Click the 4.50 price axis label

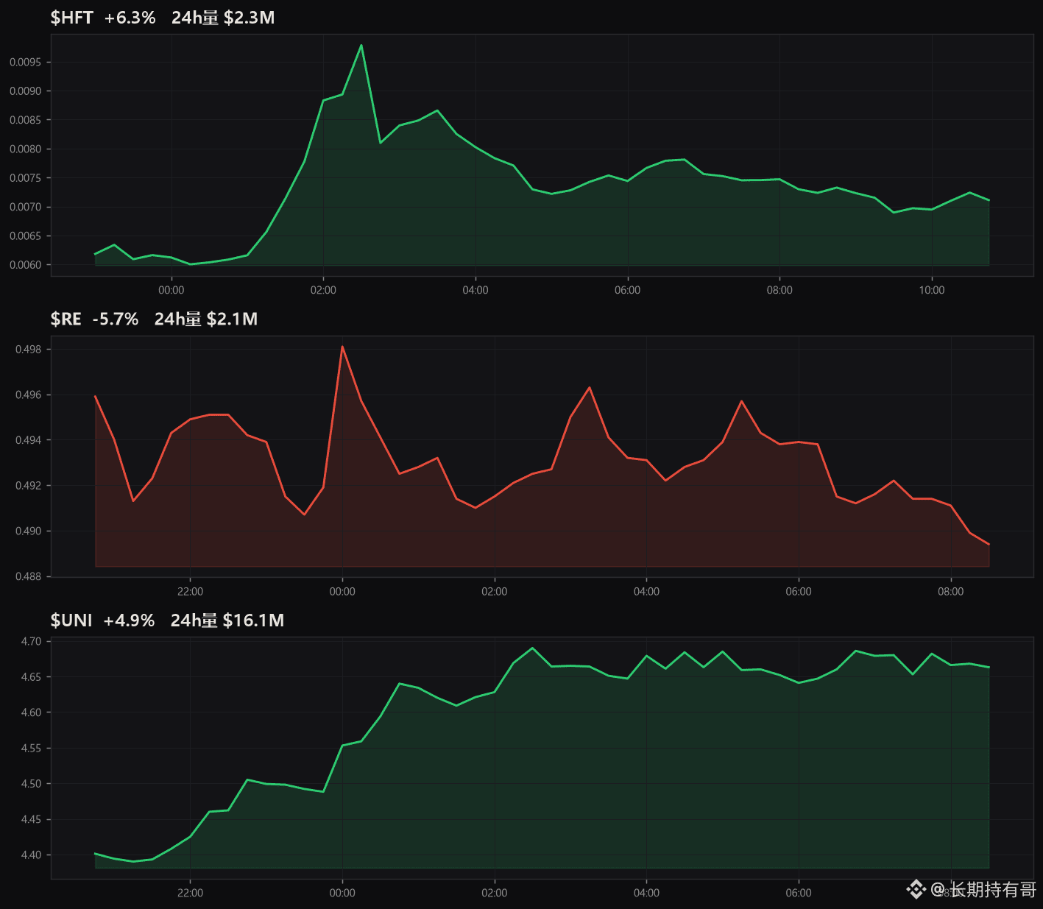click(x=32, y=784)
